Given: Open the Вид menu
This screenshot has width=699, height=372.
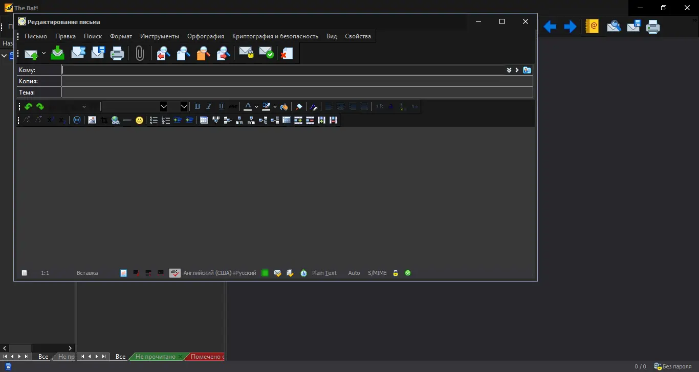Looking at the screenshot, I should [x=332, y=36].
